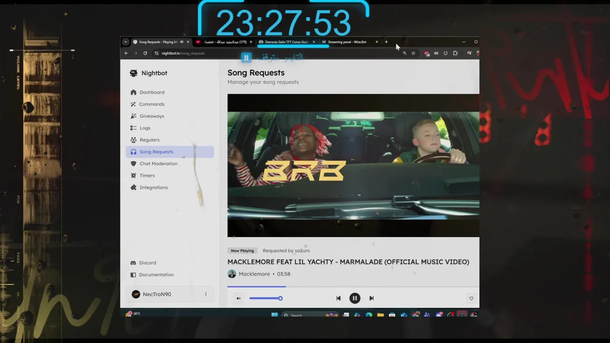
Task: Open the weather widget showing 26°C
Action: [132, 313]
